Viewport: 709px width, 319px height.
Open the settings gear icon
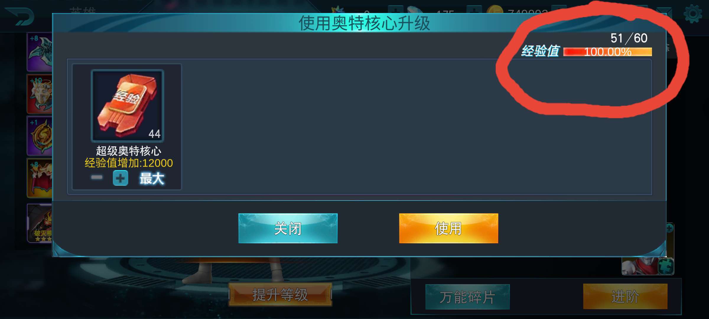pyautogui.click(x=693, y=14)
